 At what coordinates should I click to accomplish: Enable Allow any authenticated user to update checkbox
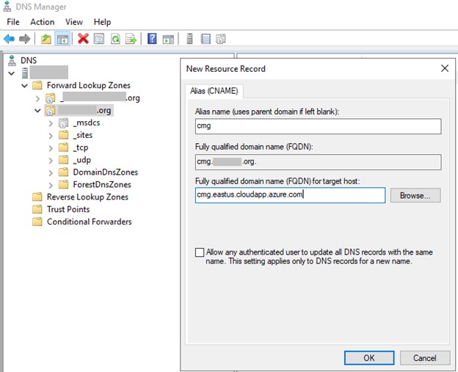click(x=200, y=252)
